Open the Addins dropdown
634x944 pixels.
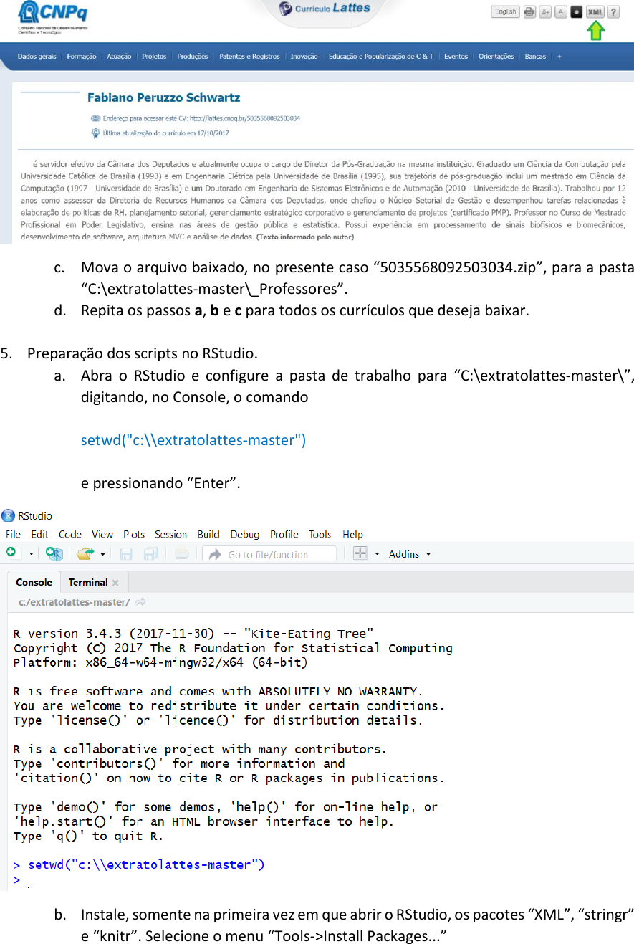coord(410,554)
